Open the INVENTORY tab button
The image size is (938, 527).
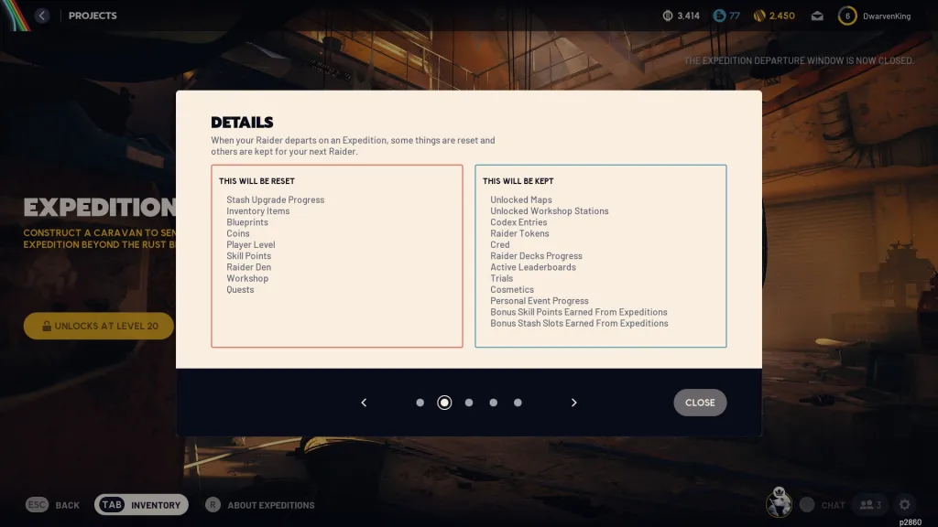click(141, 505)
